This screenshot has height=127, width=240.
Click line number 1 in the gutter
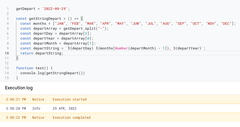tap(8, 9)
